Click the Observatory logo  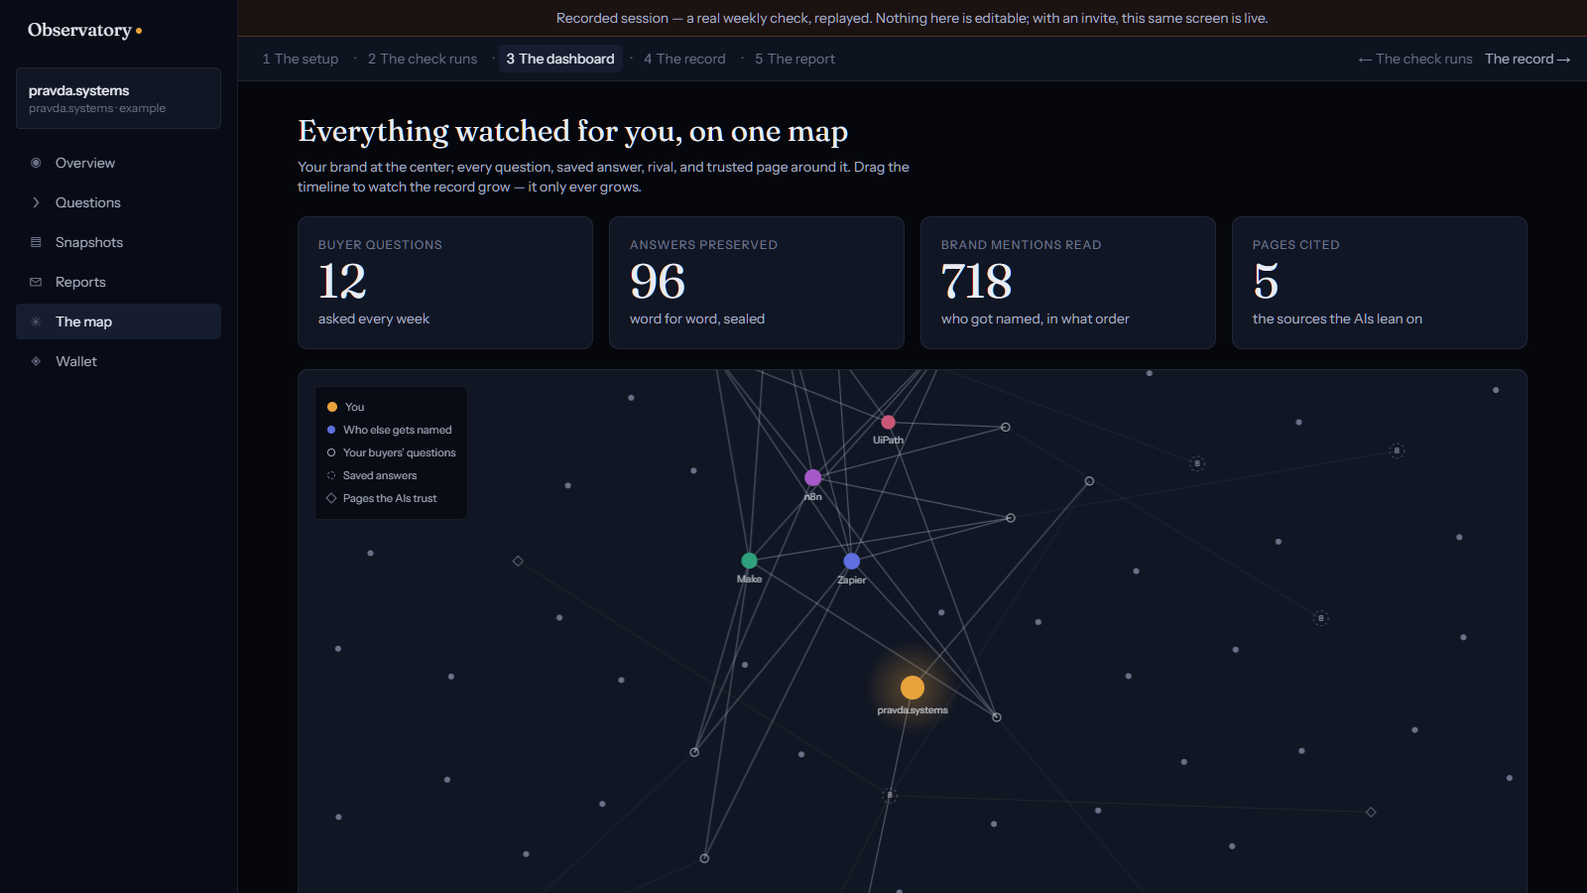pos(84,30)
